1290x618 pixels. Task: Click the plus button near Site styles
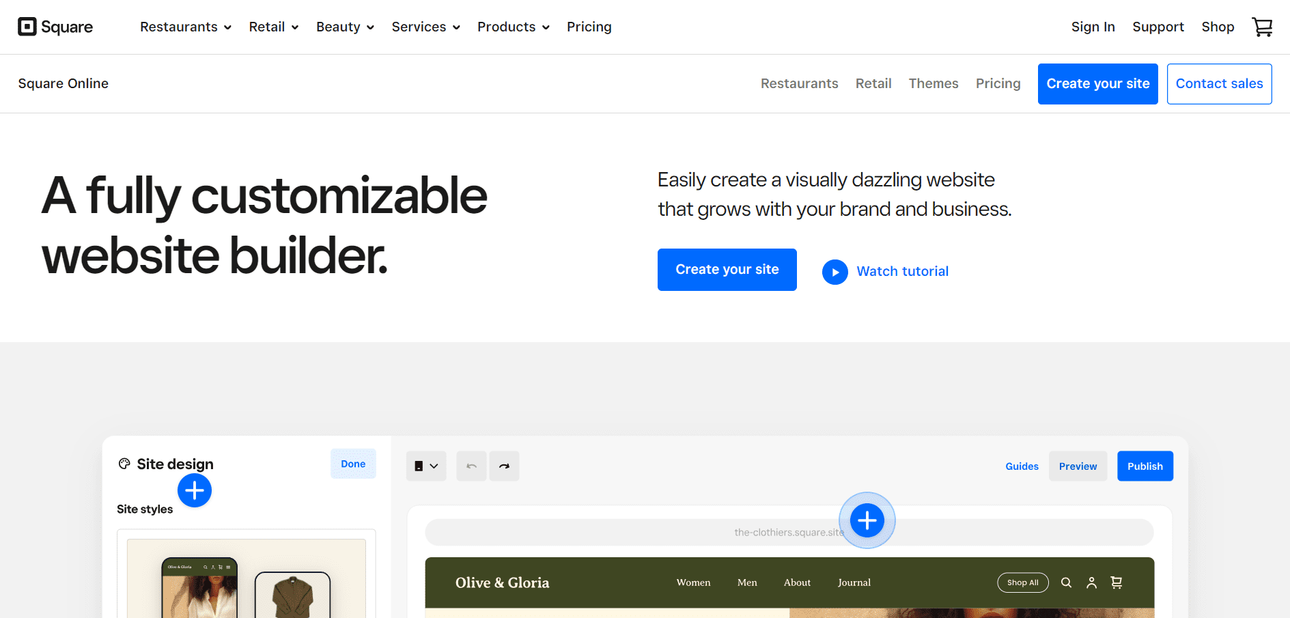point(195,490)
